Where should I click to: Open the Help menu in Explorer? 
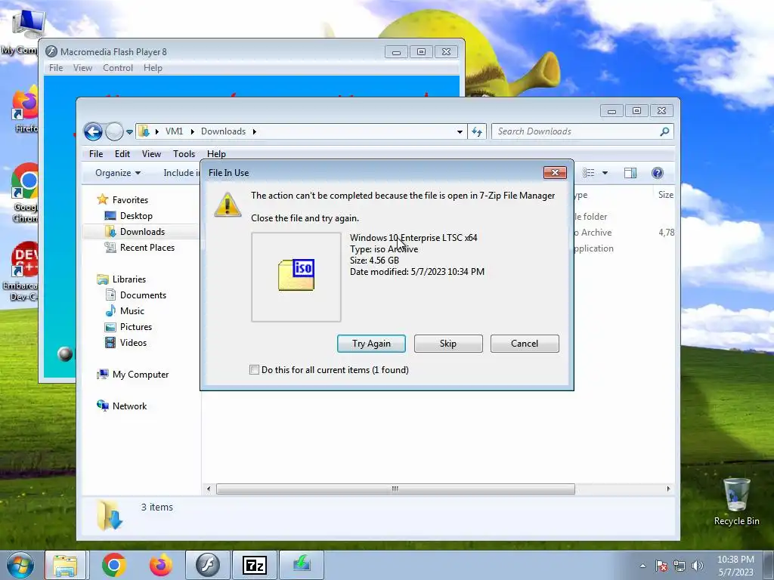tap(216, 154)
